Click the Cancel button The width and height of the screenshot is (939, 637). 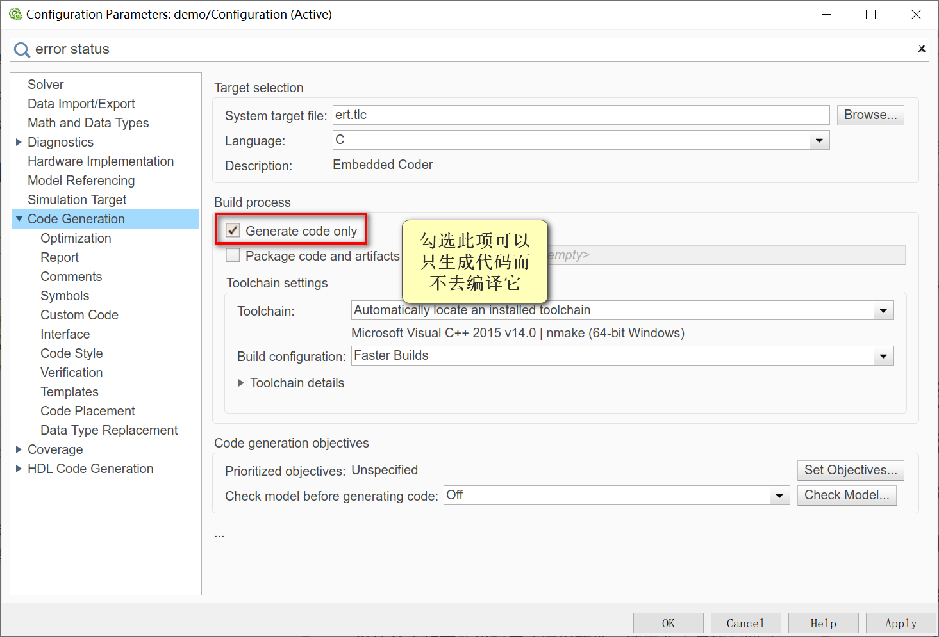[x=745, y=624]
